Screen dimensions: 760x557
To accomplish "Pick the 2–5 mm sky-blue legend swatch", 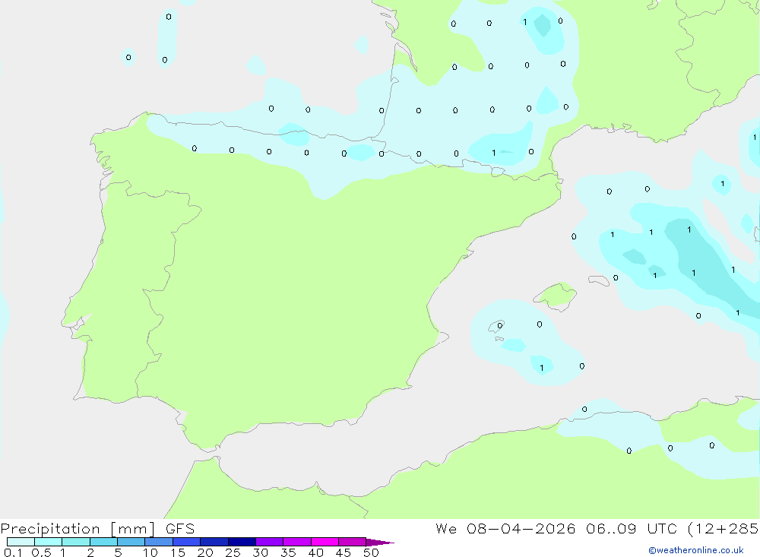I will [103, 542].
